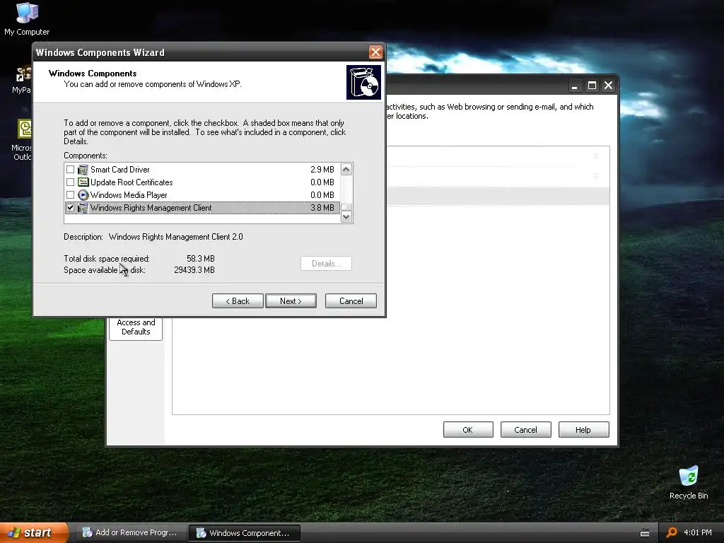This screenshot has width=724, height=543.
Task: Check the Update Root Certificates checkbox
Action: 70,182
